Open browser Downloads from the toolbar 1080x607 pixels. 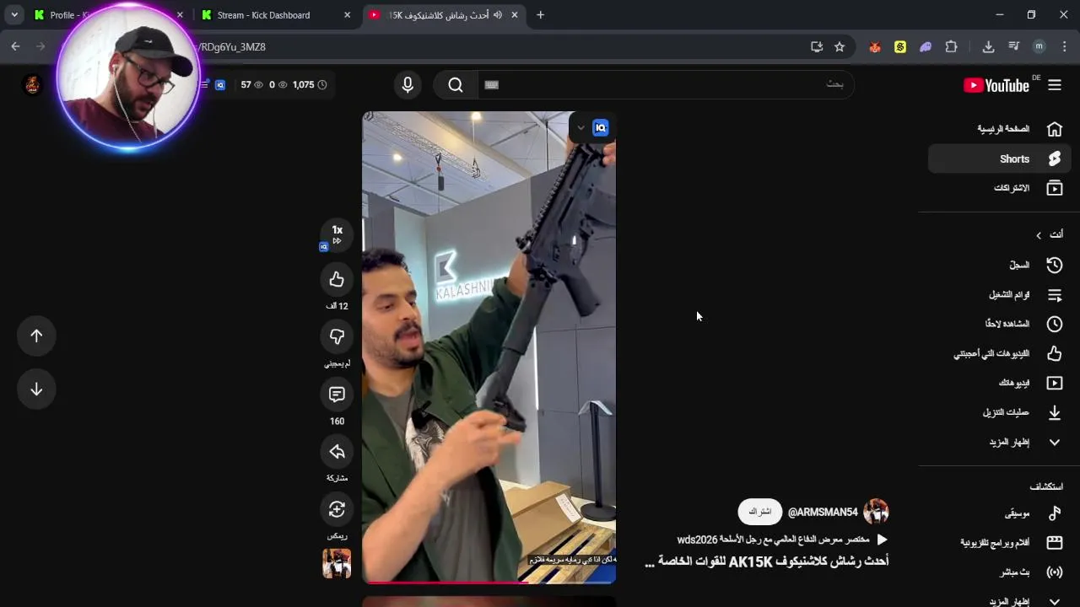click(989, 47)
